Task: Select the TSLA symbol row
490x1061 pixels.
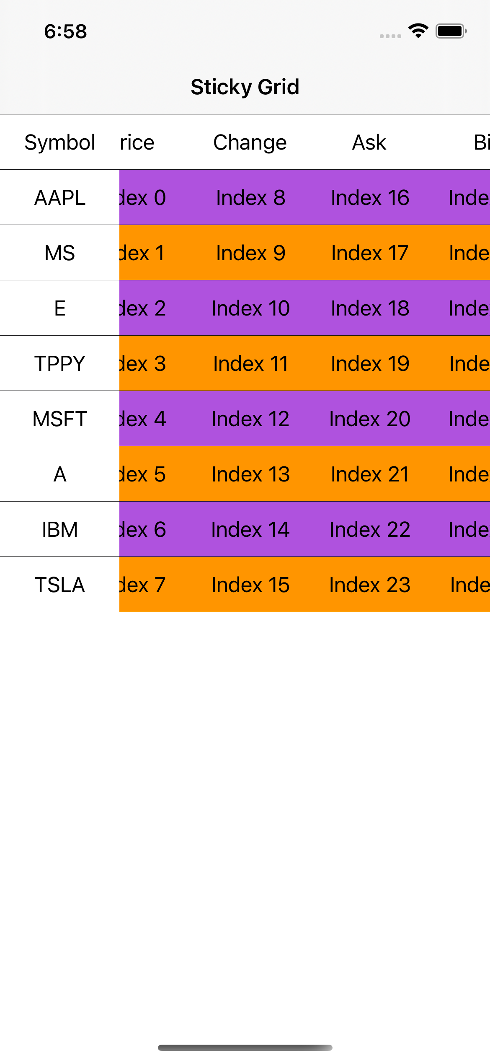Action: click(x=60, y=585)
